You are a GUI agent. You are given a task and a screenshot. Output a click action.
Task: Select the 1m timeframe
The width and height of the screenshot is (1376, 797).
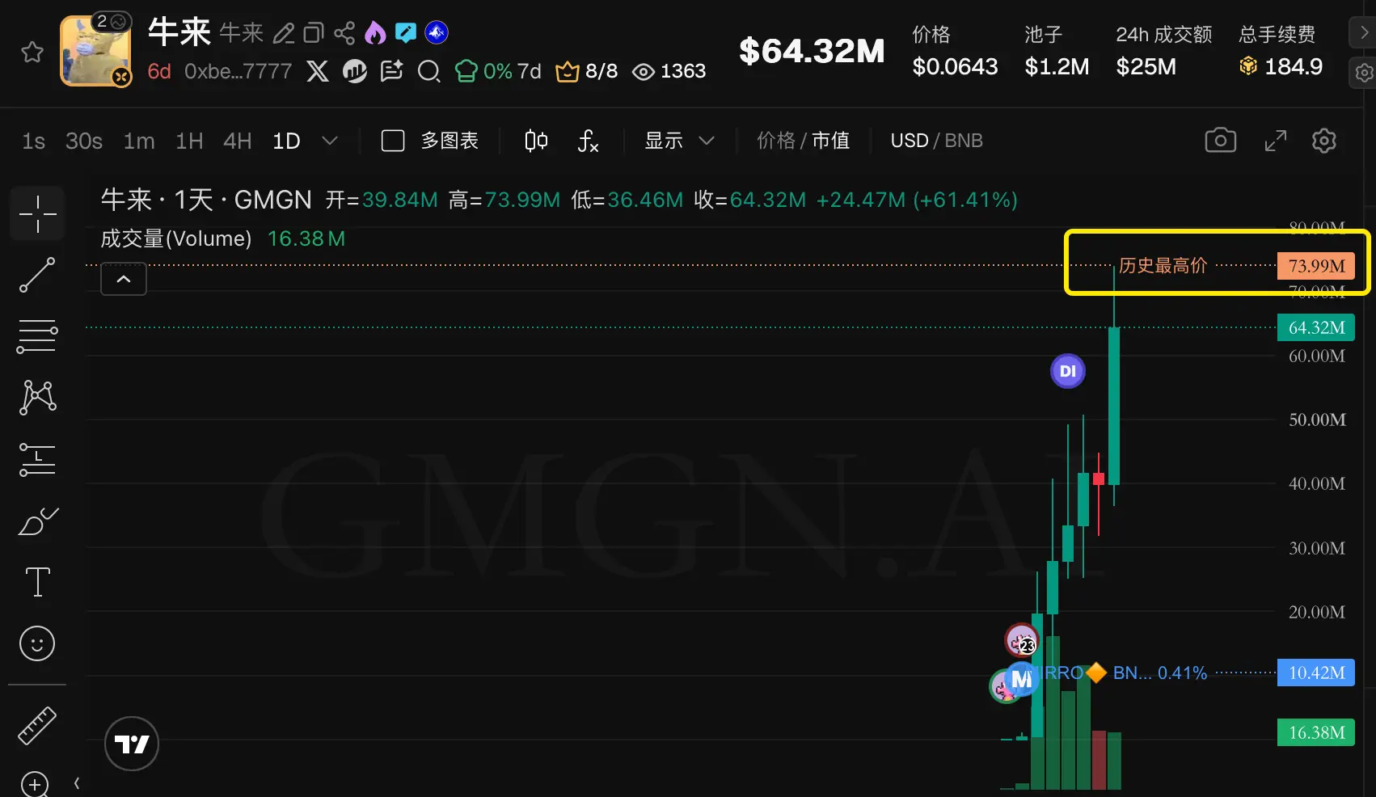(139, 141)
